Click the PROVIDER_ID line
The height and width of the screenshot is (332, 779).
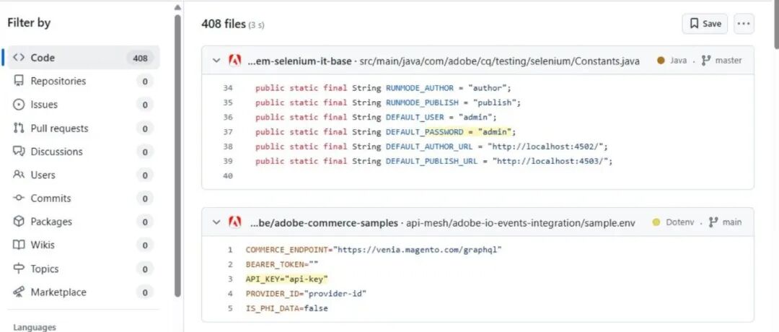(306, 294)
